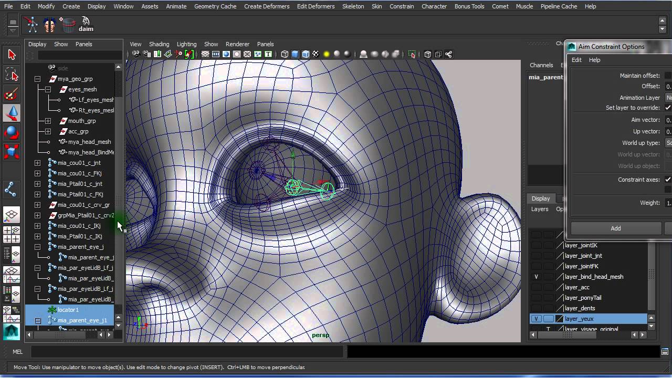Select the Rotate tool sphere icon

click(x=12, y=132)
